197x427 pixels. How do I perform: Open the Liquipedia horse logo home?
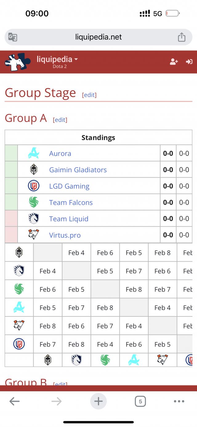[x=18, y=62]
